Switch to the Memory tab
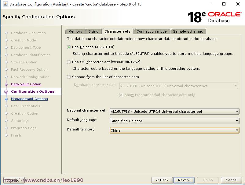 coord(75,31)
